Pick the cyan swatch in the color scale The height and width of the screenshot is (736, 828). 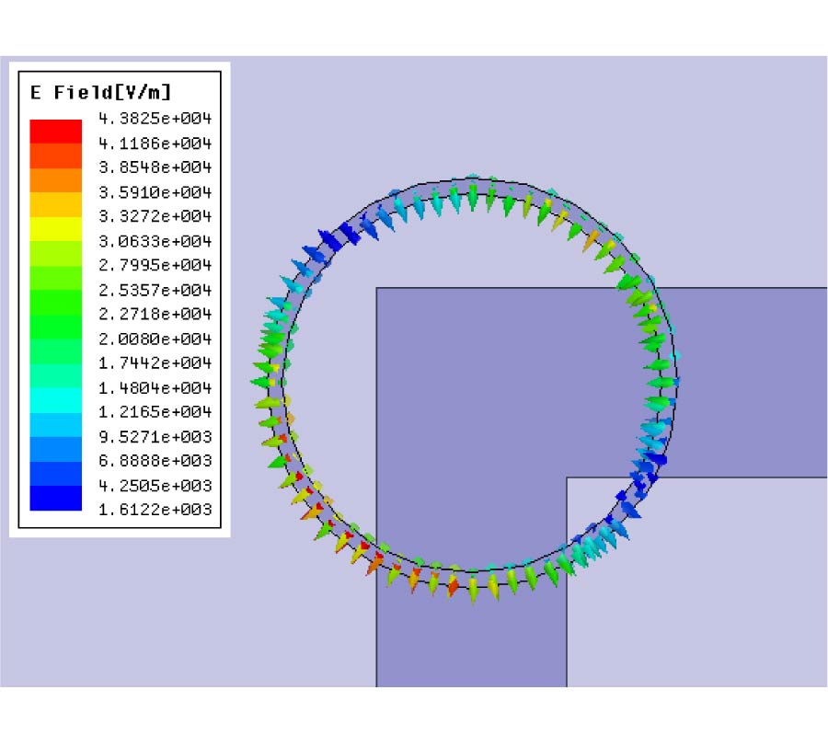(x=55, y=399)
